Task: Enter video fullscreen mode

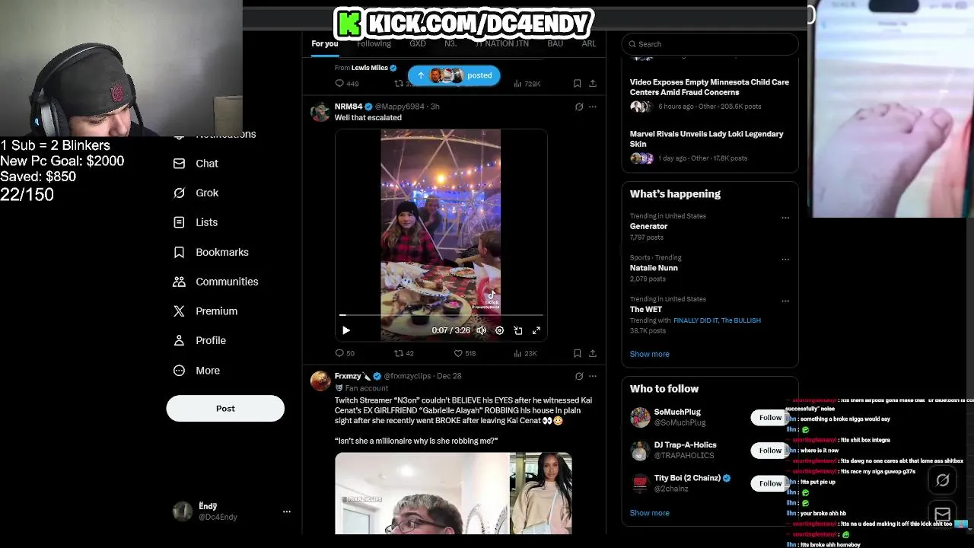Action: (x=536, y=330)
